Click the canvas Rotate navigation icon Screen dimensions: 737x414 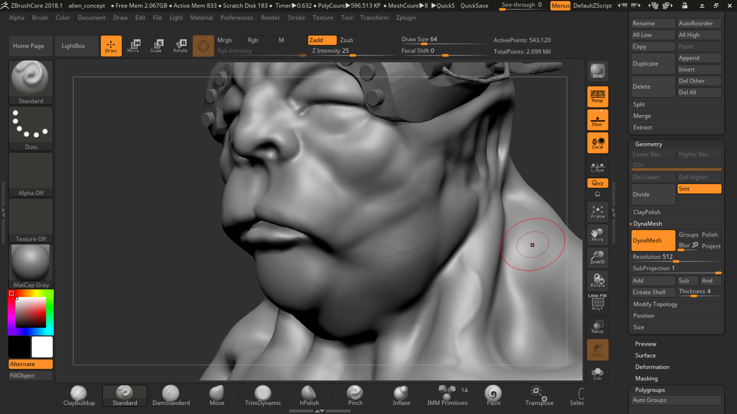click(x=598, y=281)
